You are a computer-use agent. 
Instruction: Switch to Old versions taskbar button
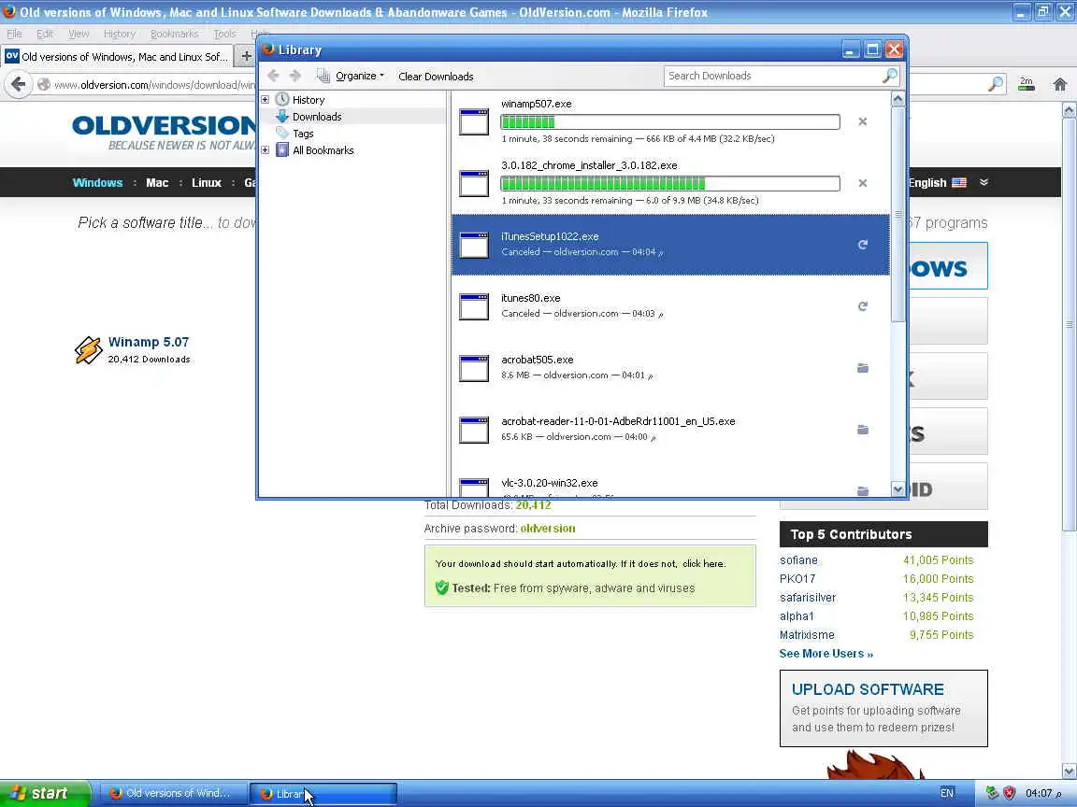tap(173, 793)
